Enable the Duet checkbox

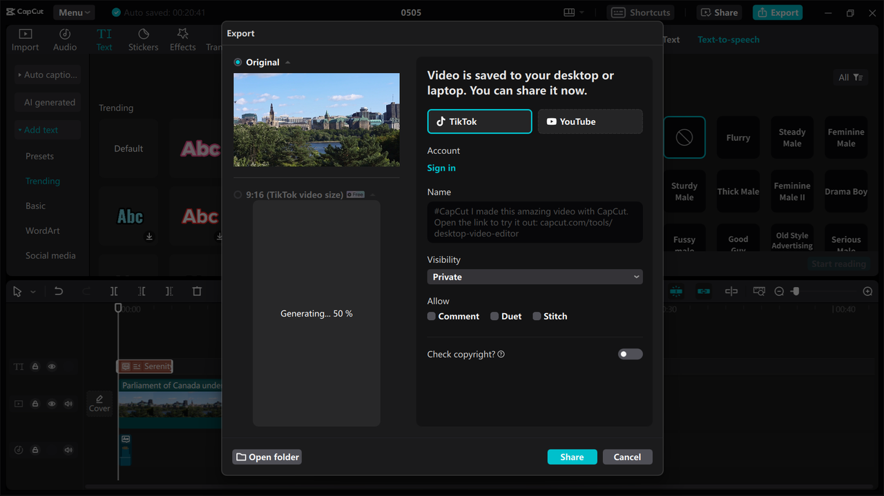(494, 316)
